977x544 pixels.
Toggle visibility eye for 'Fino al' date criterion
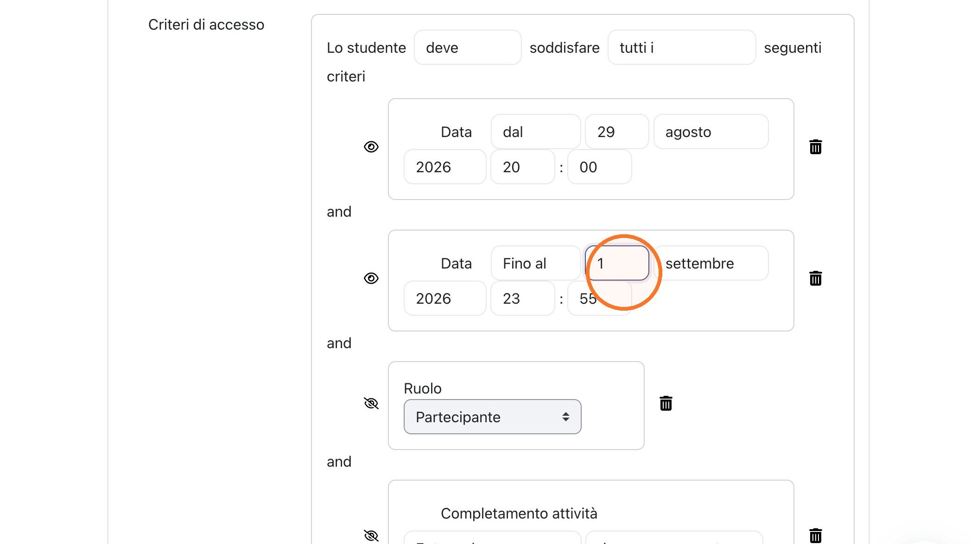pos(371,278)
